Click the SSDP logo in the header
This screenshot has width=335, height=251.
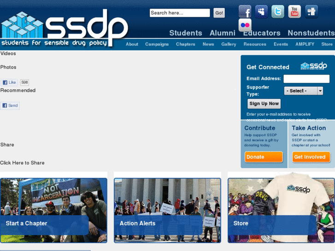coord(64,28)
